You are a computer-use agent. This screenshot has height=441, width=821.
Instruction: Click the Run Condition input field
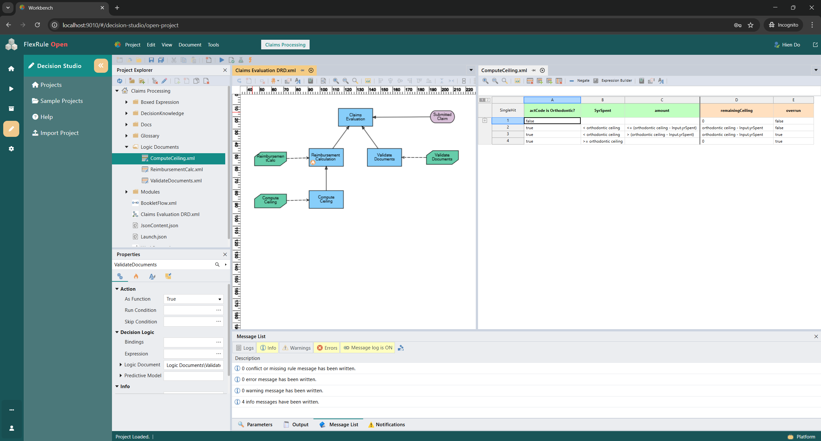pos(193,310)
